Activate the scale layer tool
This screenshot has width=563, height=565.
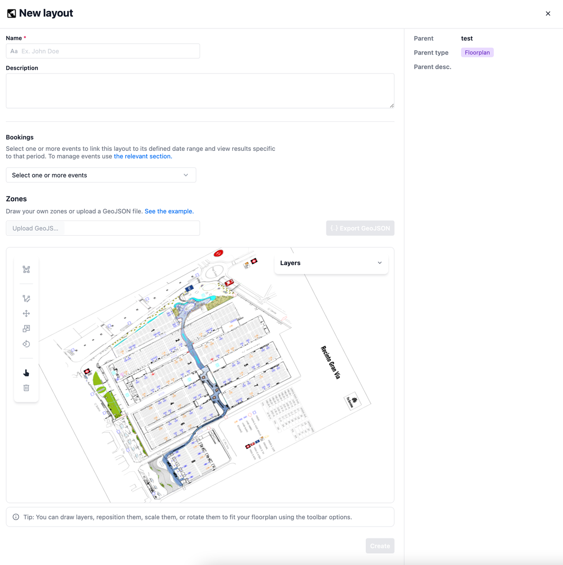pyautogui.click(x=26, y=329)
